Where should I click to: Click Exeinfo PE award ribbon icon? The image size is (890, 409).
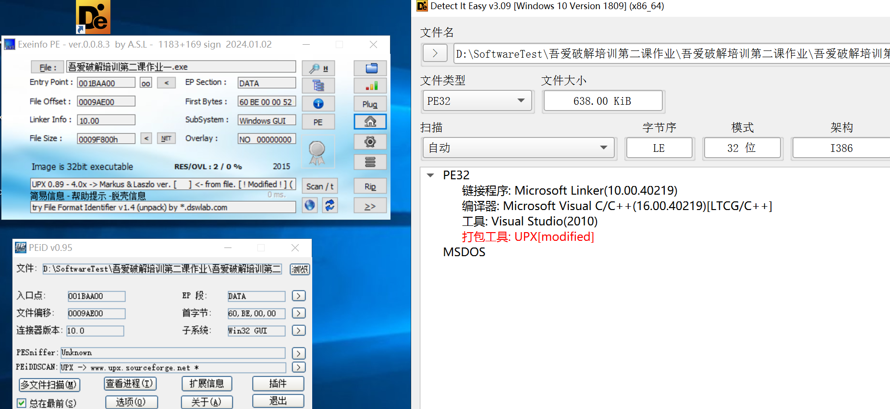coord(317,152)
